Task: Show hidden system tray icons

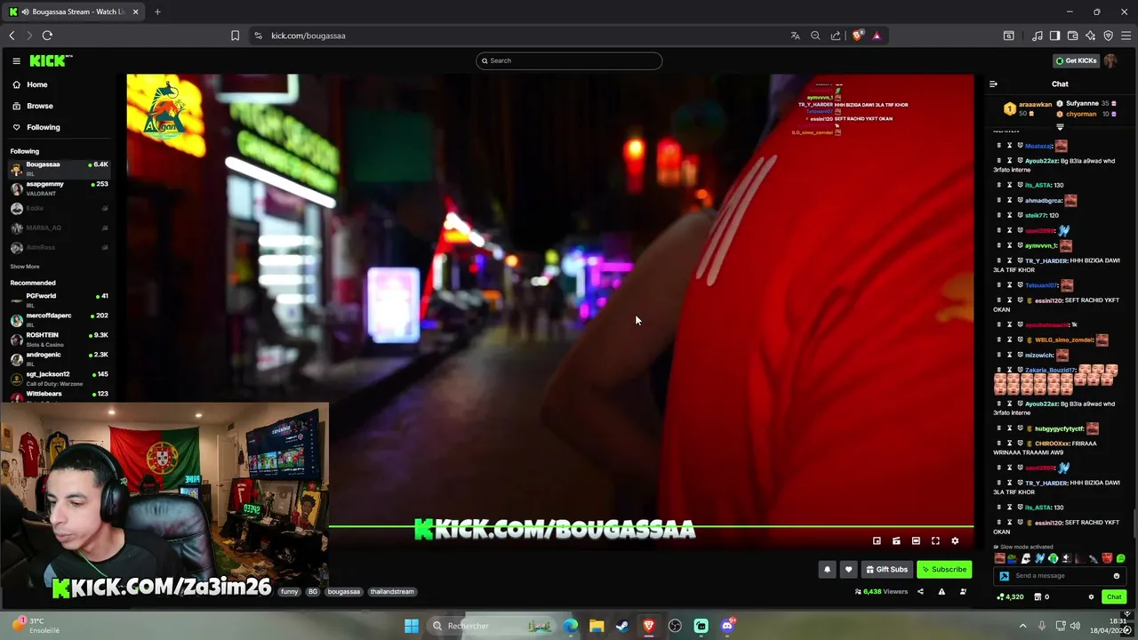Action: click(1022, 626)
